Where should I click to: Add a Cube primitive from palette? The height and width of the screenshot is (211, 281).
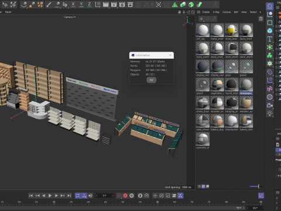tap(270, 30)
